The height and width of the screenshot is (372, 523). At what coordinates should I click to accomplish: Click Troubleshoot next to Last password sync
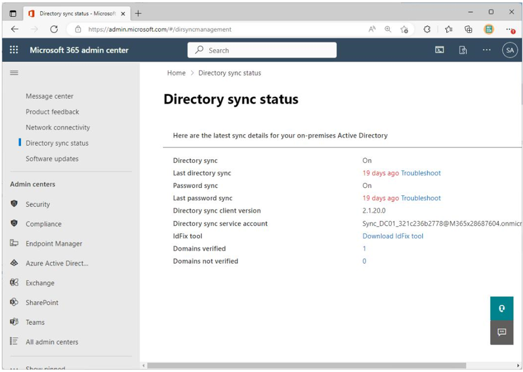pyautogui.click(x=421, y=198)
